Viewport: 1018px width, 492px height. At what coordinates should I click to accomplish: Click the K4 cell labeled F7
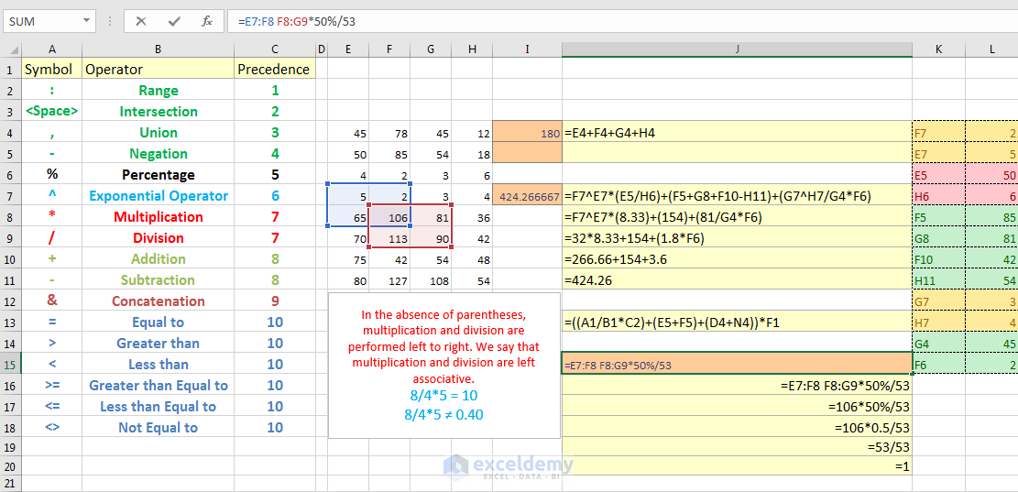939,133
